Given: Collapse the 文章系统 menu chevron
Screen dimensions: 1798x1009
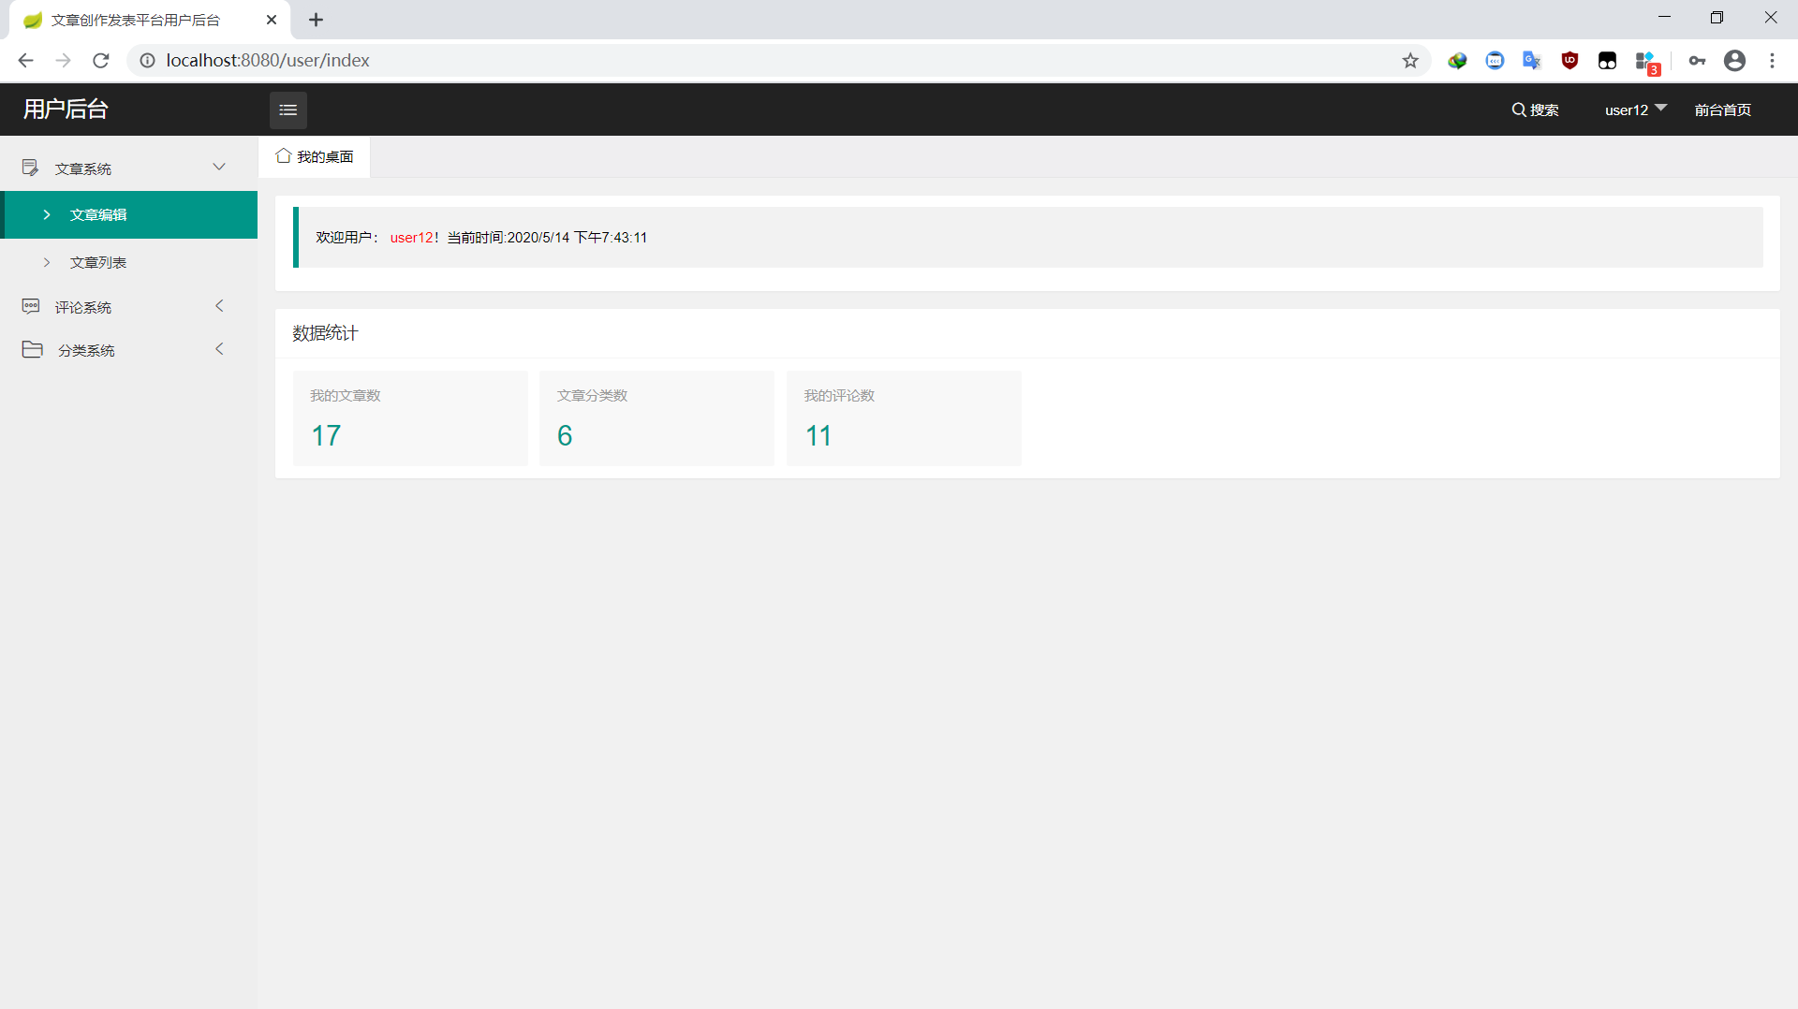Looking at the screenshot, I should (x=219, y=167).
